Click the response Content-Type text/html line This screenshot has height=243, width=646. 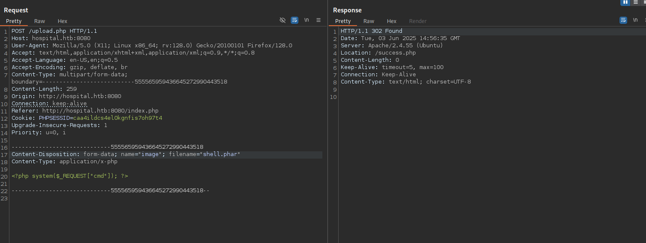tap(406, 82)
